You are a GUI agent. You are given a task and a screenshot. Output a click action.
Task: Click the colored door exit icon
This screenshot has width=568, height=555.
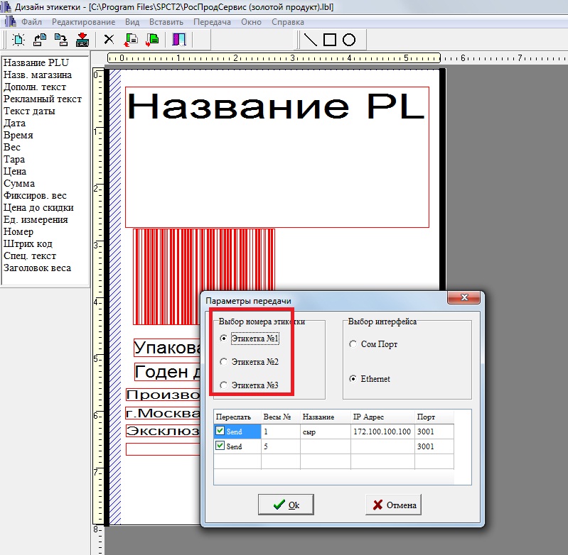pyautogui.click(x=179, y=40)
